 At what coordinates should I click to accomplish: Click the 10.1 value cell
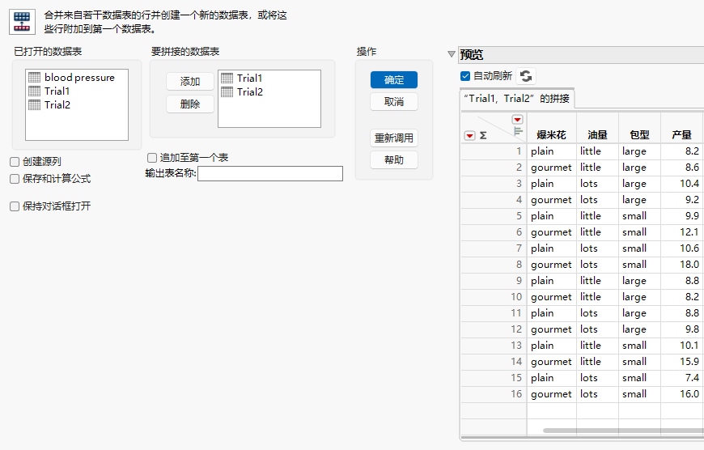(681, 346)
